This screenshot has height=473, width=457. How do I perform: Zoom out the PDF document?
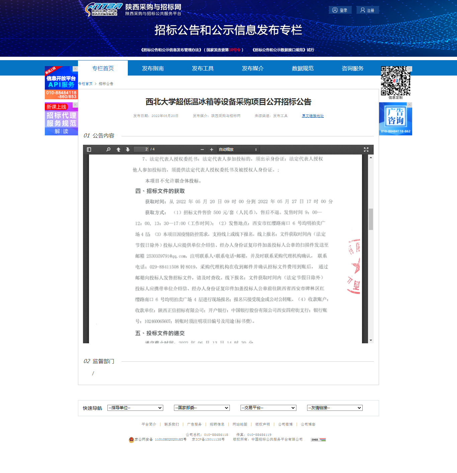(x=202, y=149)
